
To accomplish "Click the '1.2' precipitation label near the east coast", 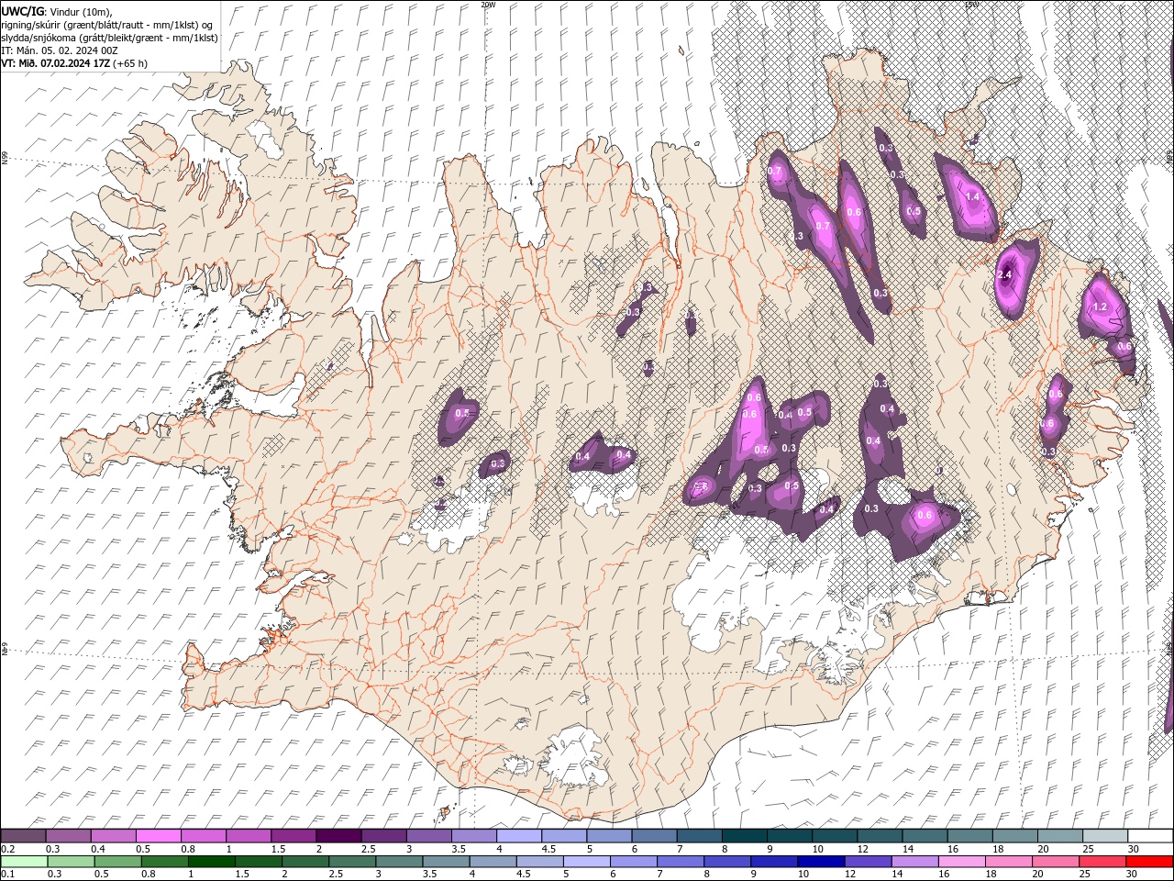I will (1101, 307).
